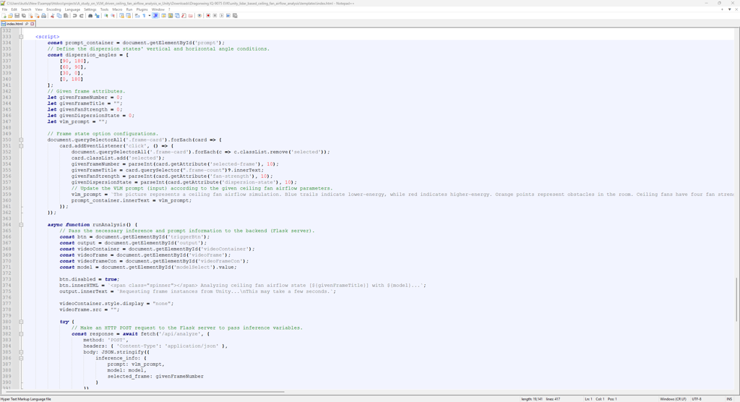Open Folder as Workspace toolbar icon
740x402 pixels.
(190, 16)
